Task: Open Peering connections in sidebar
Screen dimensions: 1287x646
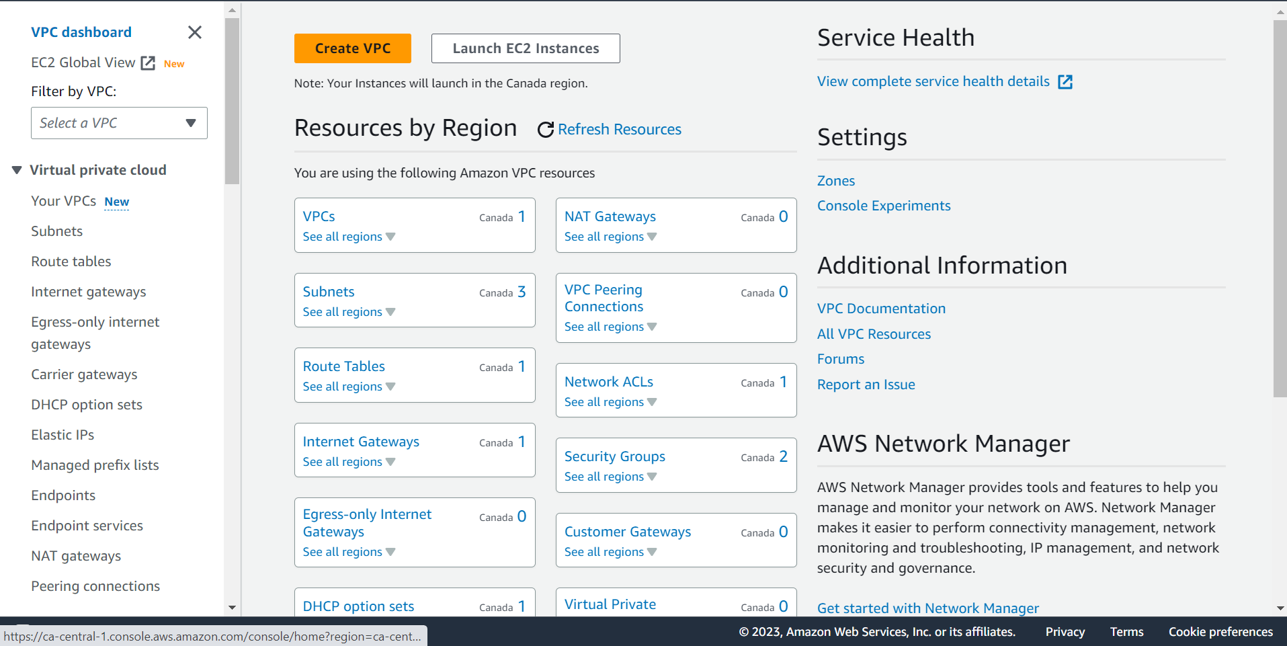Action: click(95, 586)
